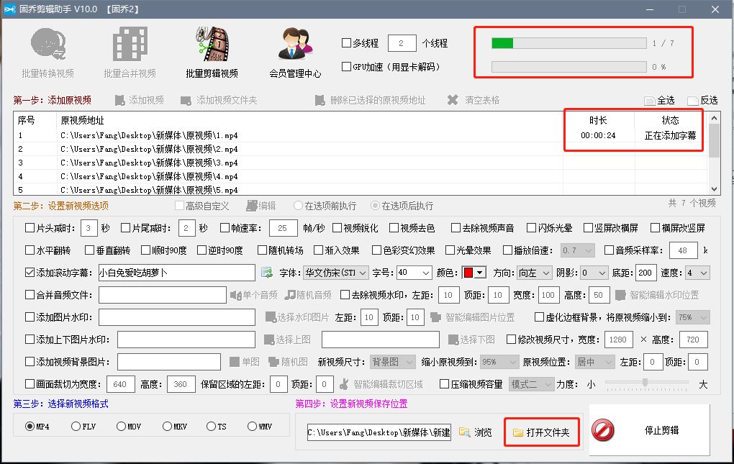
Task: Enable 多线程 checkbox
Action: coord(346,43)
